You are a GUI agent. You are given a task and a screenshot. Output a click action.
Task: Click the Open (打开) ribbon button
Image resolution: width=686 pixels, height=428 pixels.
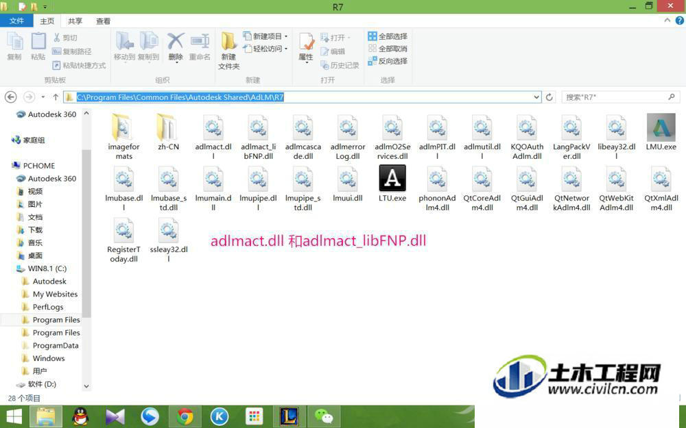335,38
